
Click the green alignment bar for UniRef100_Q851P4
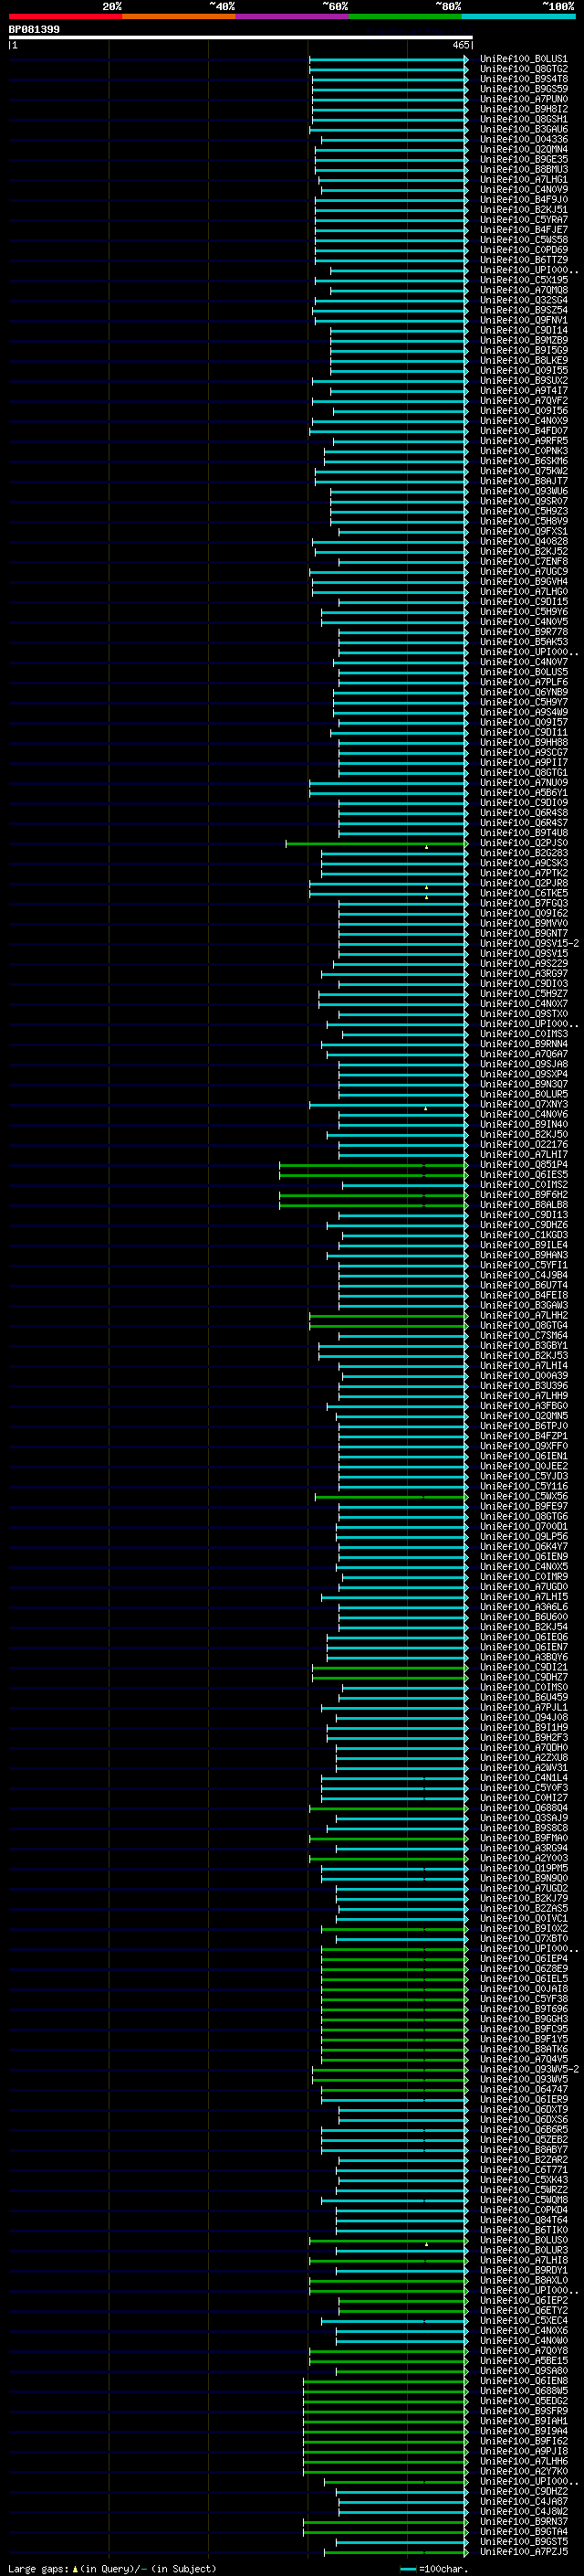click(373, 1165)
